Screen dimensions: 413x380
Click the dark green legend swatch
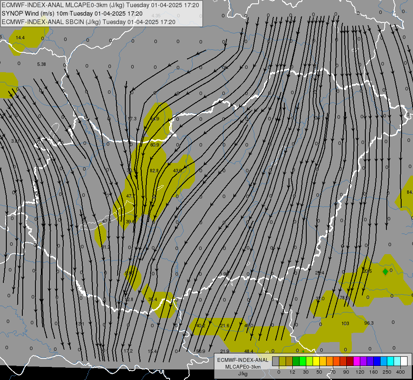[x=296, y=361]
